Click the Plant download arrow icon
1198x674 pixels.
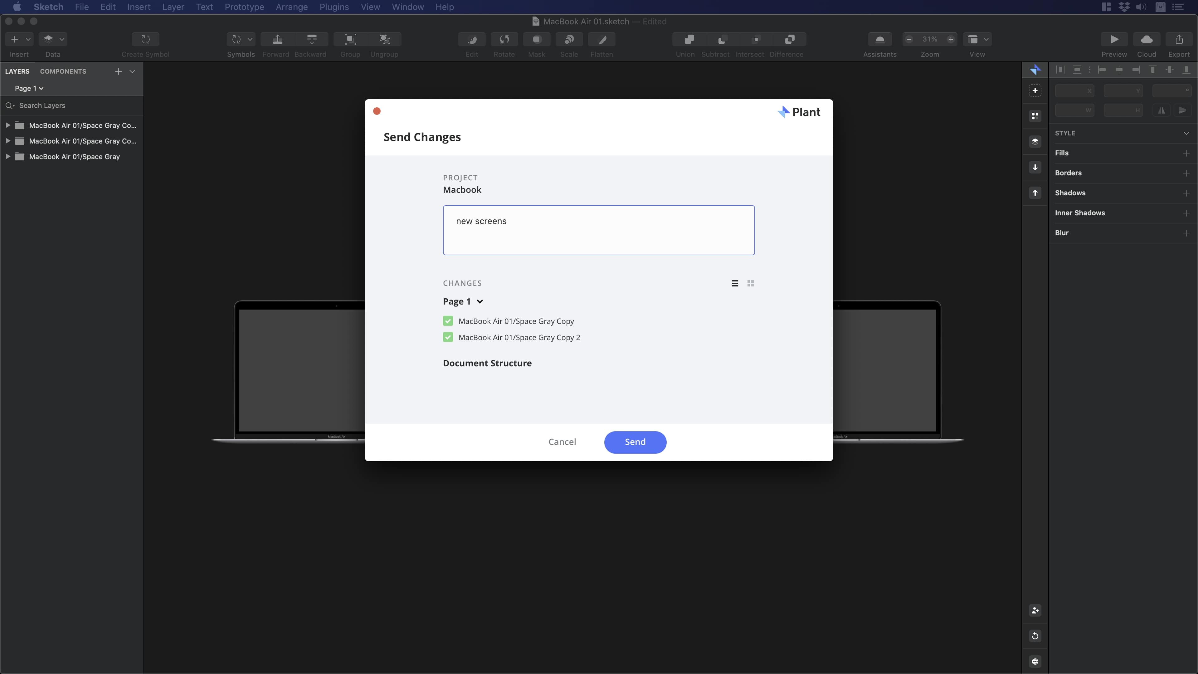[1035, 168]
